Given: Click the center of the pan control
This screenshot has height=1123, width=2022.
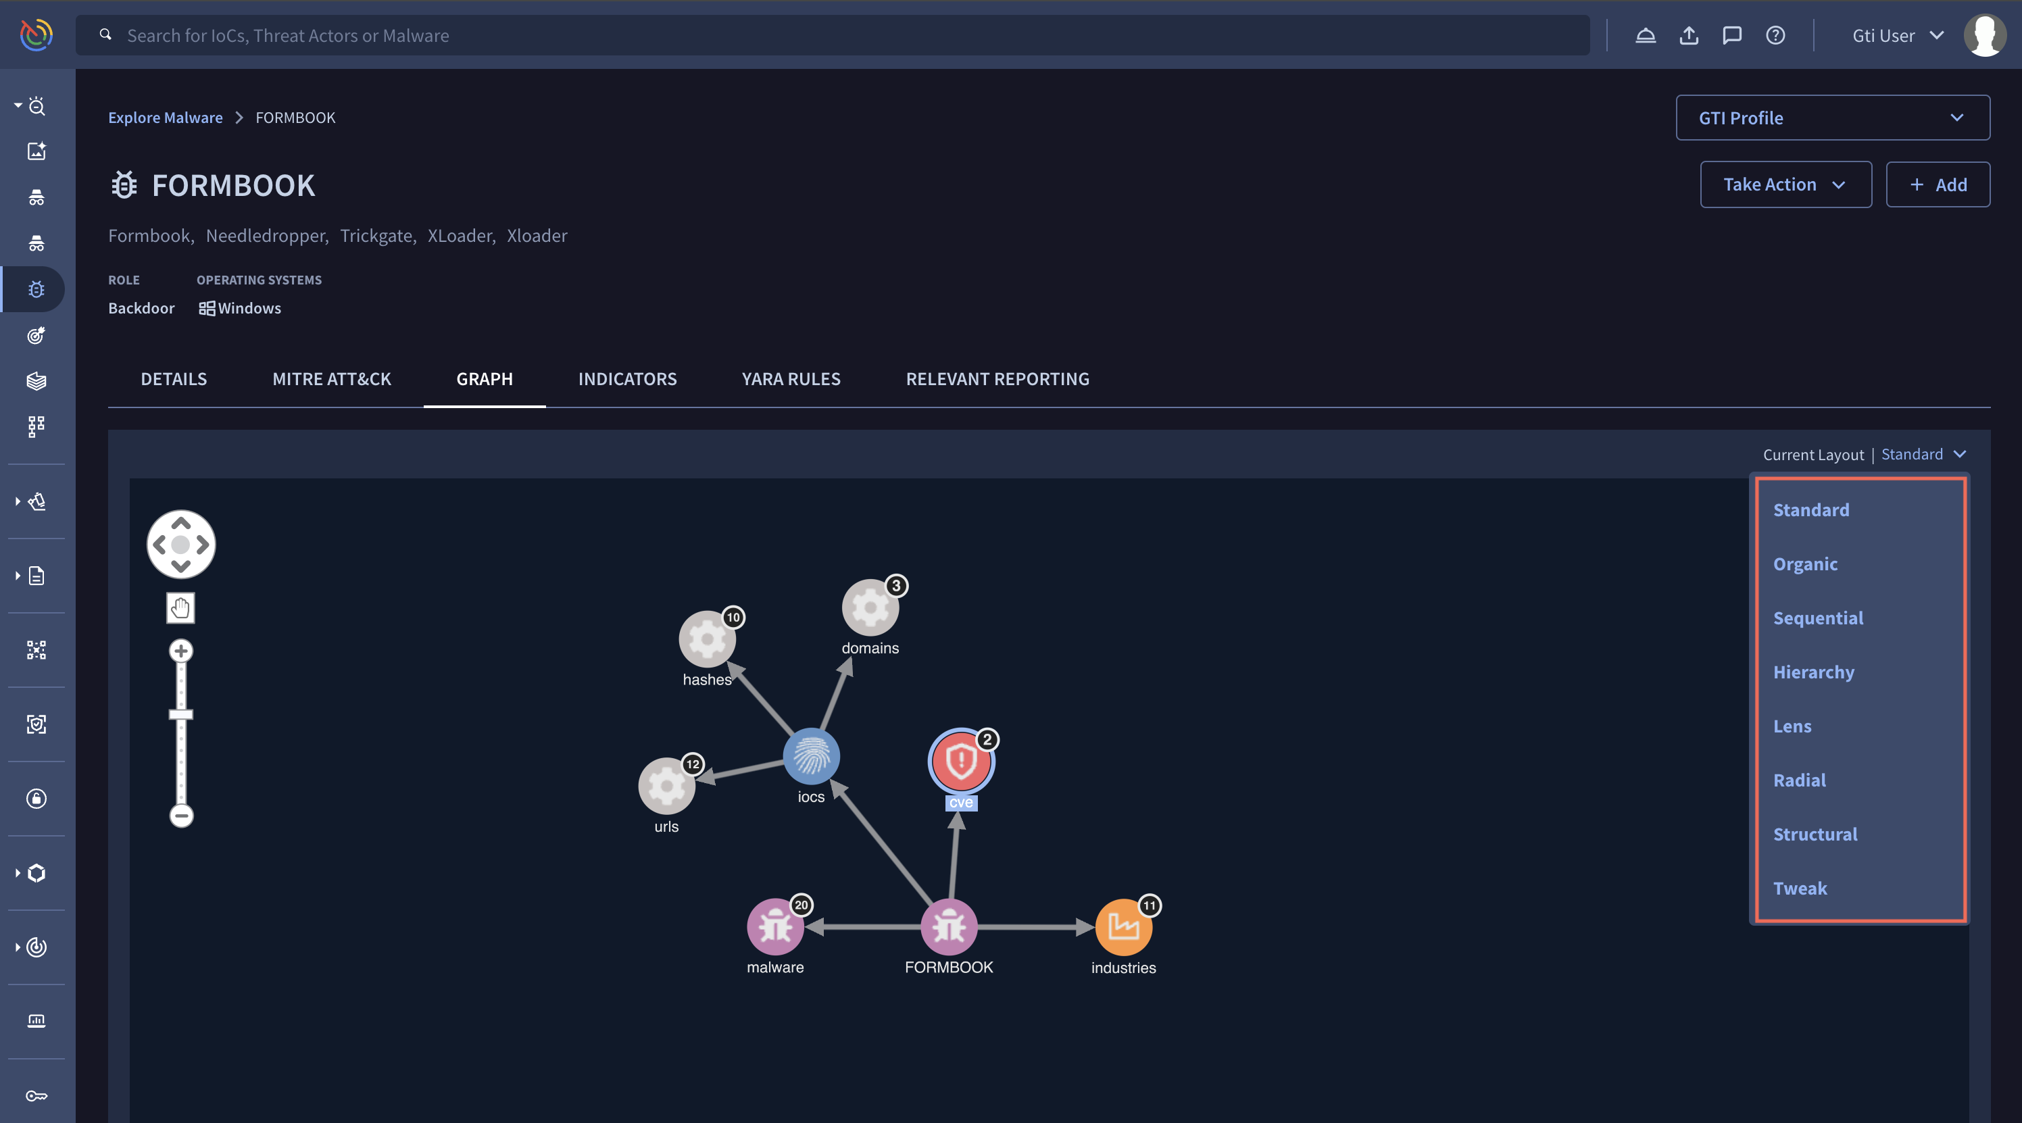Looking at the screenshot, I should tap(180, 545).
